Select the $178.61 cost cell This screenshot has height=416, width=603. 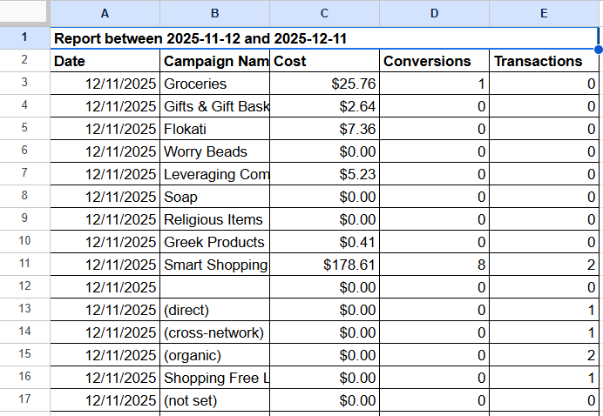324,265
